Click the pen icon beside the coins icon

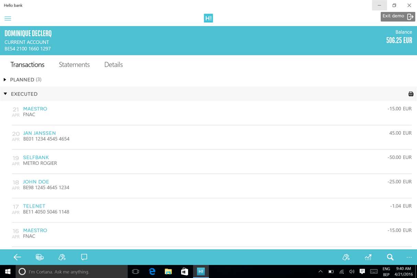(x=62, y=257)
